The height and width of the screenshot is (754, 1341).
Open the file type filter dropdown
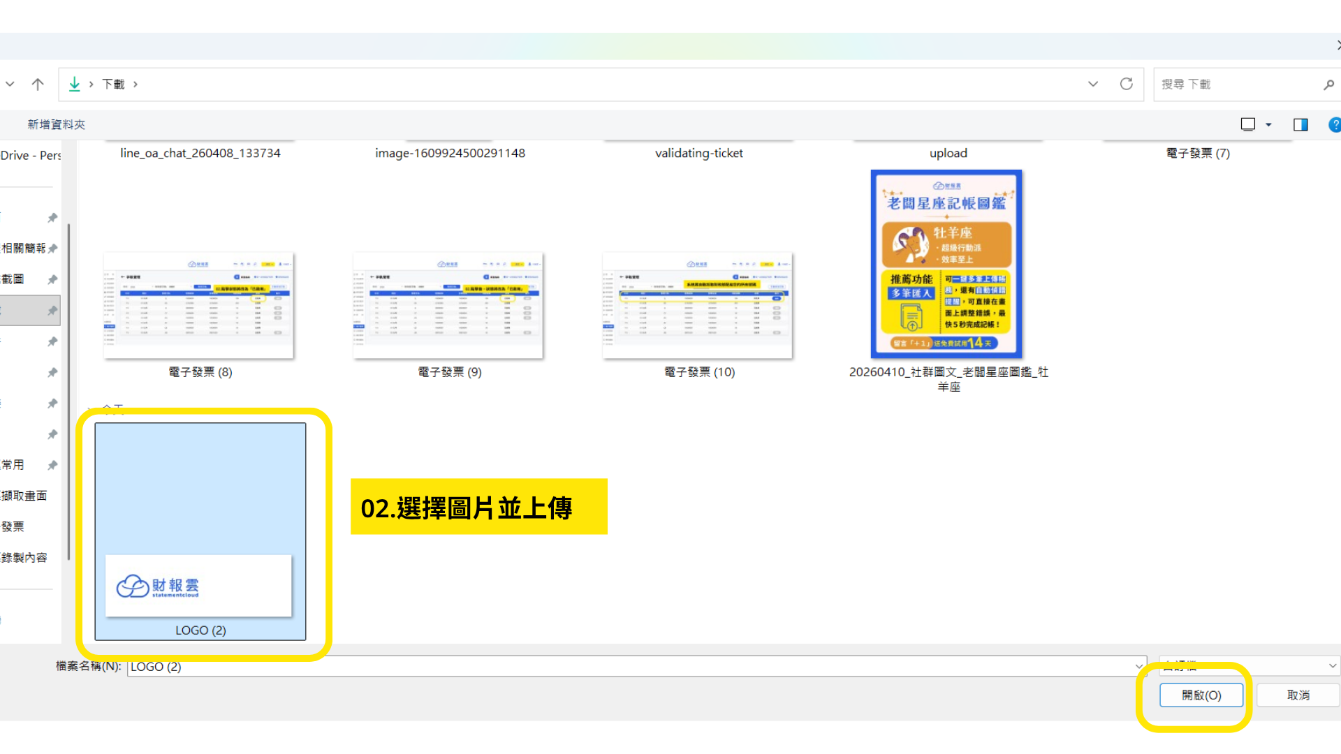click(x=1332, y=666)
